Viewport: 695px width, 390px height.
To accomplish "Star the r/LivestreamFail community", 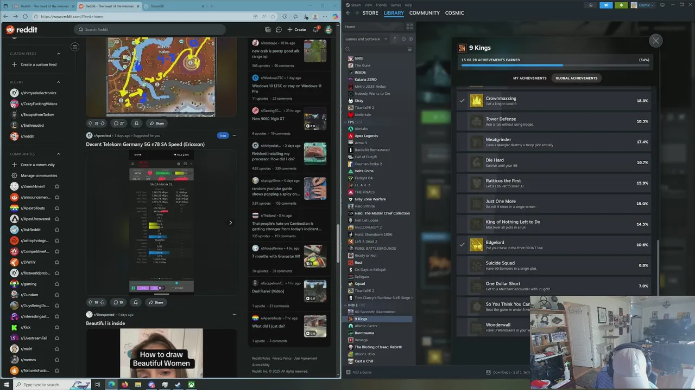I will pos(57,338).
